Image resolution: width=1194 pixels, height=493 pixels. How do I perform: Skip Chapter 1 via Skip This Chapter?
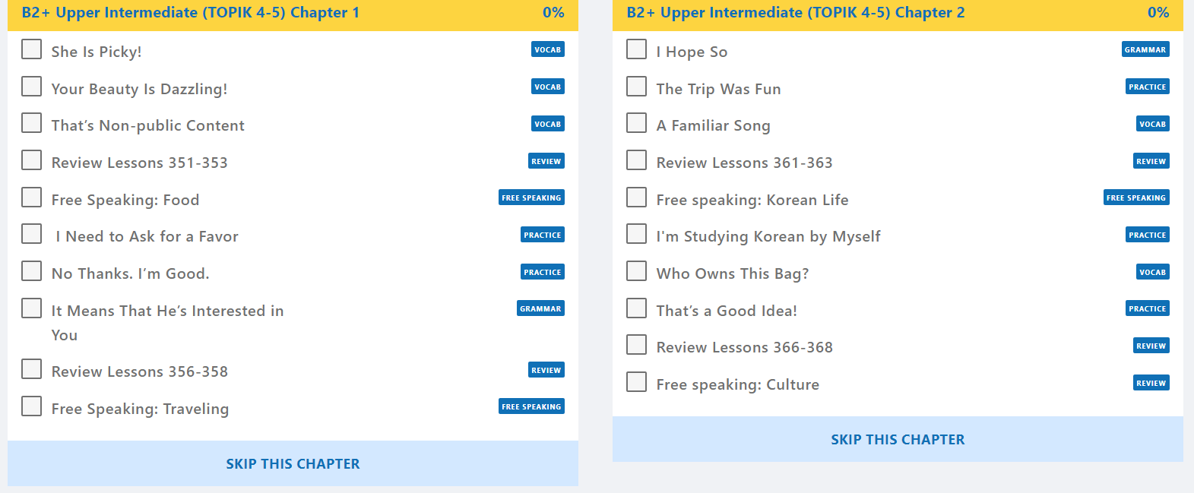tap(293, 463)
